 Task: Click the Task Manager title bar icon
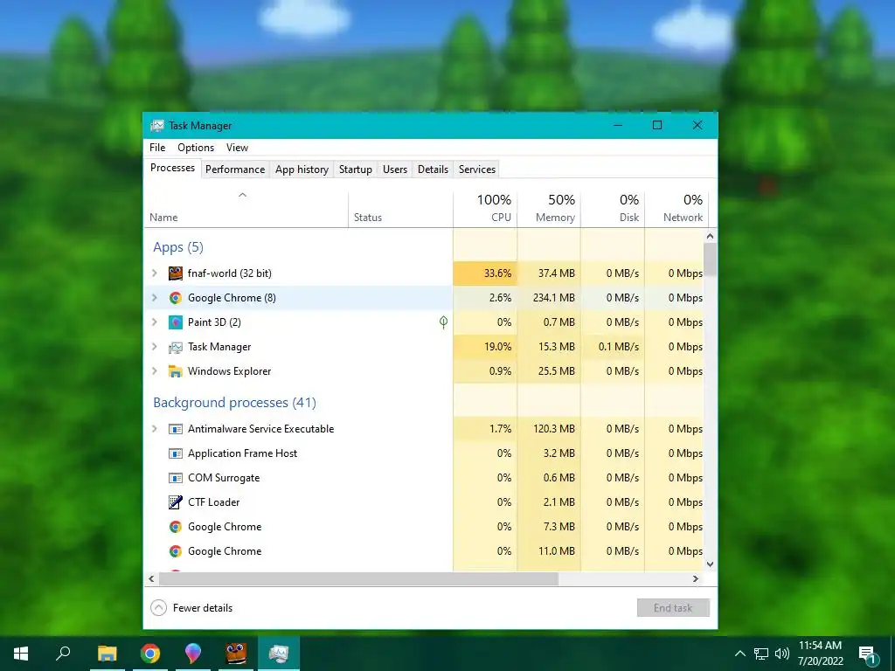(157, 126)
